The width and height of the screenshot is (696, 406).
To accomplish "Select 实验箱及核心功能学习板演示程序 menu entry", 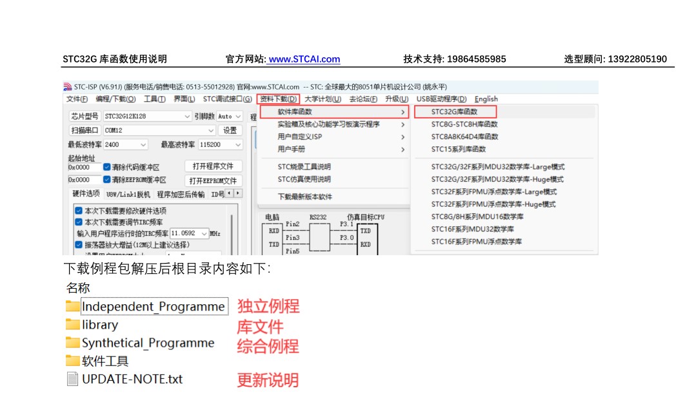I will coord(328,124).
